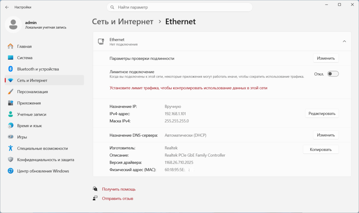Click IPv4 address value 192.168.1.101
The height and width of the screenshot is (213, 359).
point(175,114)
